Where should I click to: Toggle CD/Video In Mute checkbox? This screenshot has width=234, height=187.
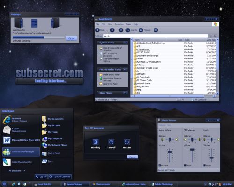click(185, 165)
